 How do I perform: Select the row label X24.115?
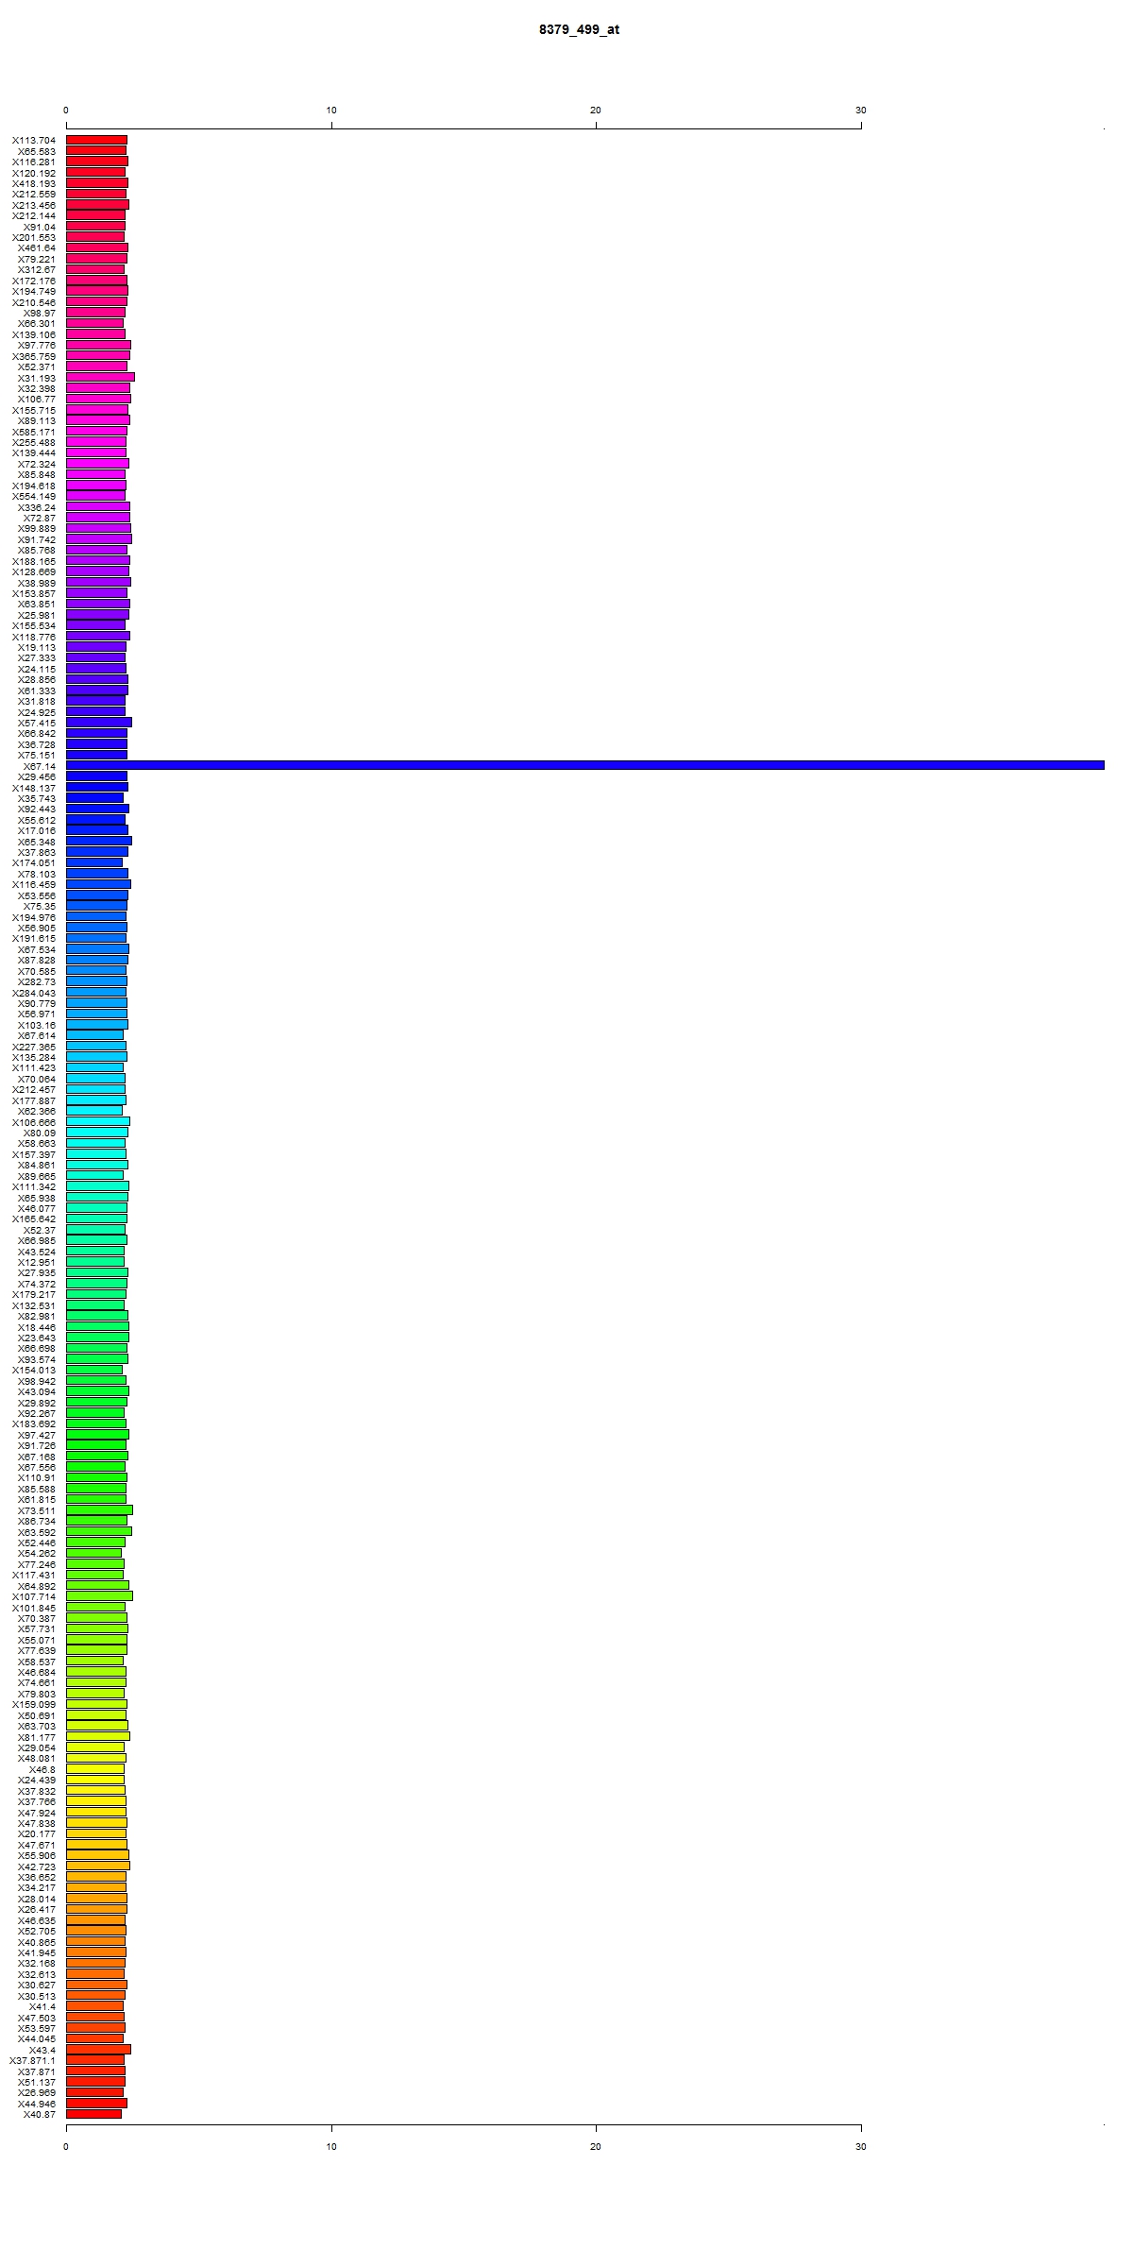pyautogui.click(x=37, y=669)
